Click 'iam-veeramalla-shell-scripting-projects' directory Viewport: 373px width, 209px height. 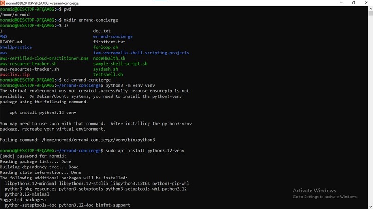coord(141,53)
